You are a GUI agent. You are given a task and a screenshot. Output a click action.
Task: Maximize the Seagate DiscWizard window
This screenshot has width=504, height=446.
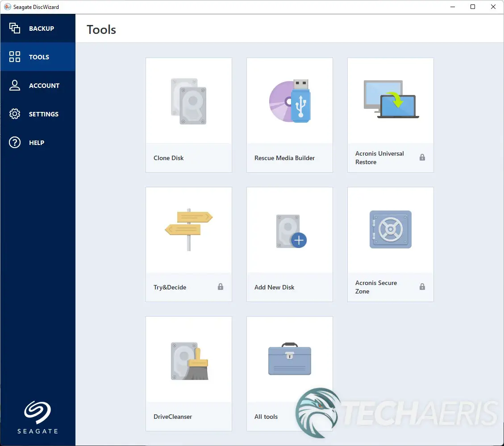coord(472,7)
